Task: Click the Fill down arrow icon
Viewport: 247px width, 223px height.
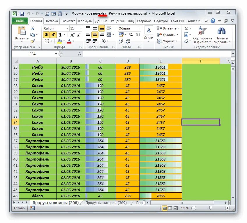Action: click(x=186, y=35)
